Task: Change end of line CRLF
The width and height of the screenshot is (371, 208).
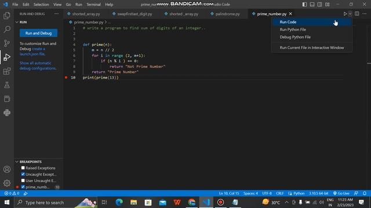Action: (279, 194)
